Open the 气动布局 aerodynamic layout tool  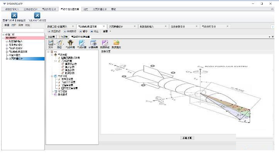[x=70, y=44]
